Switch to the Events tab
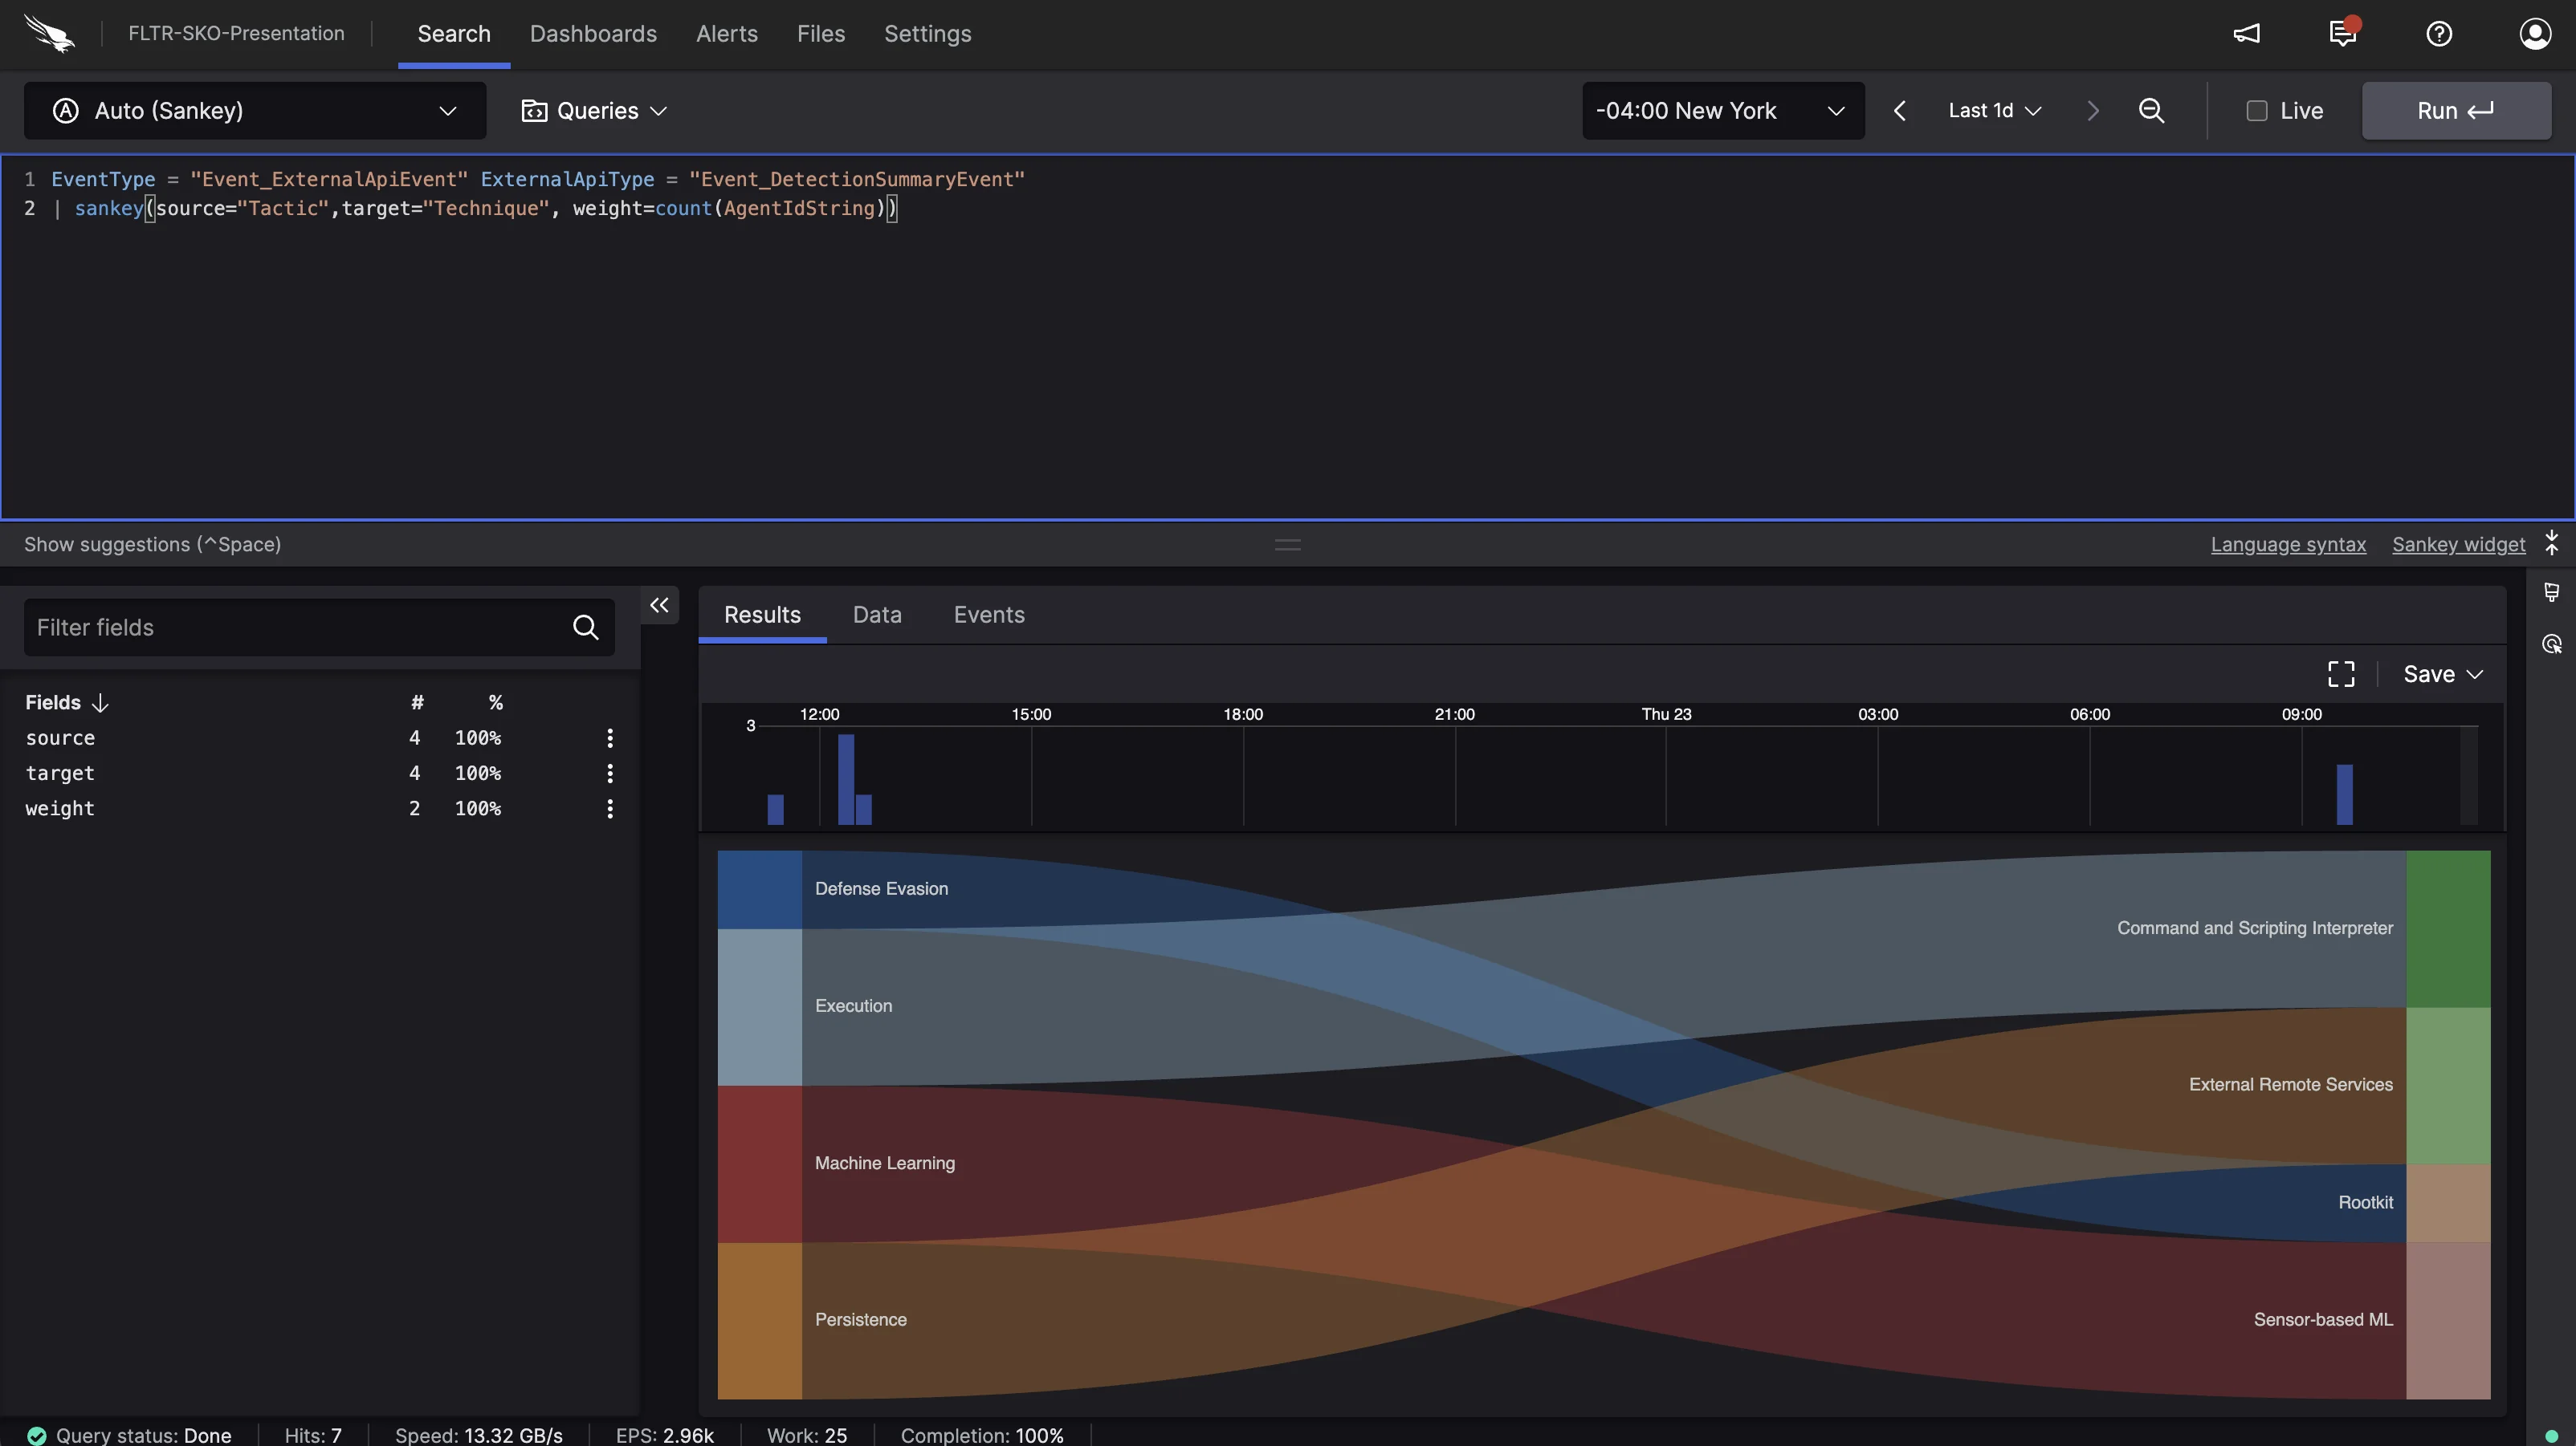 tap(989, 615)
